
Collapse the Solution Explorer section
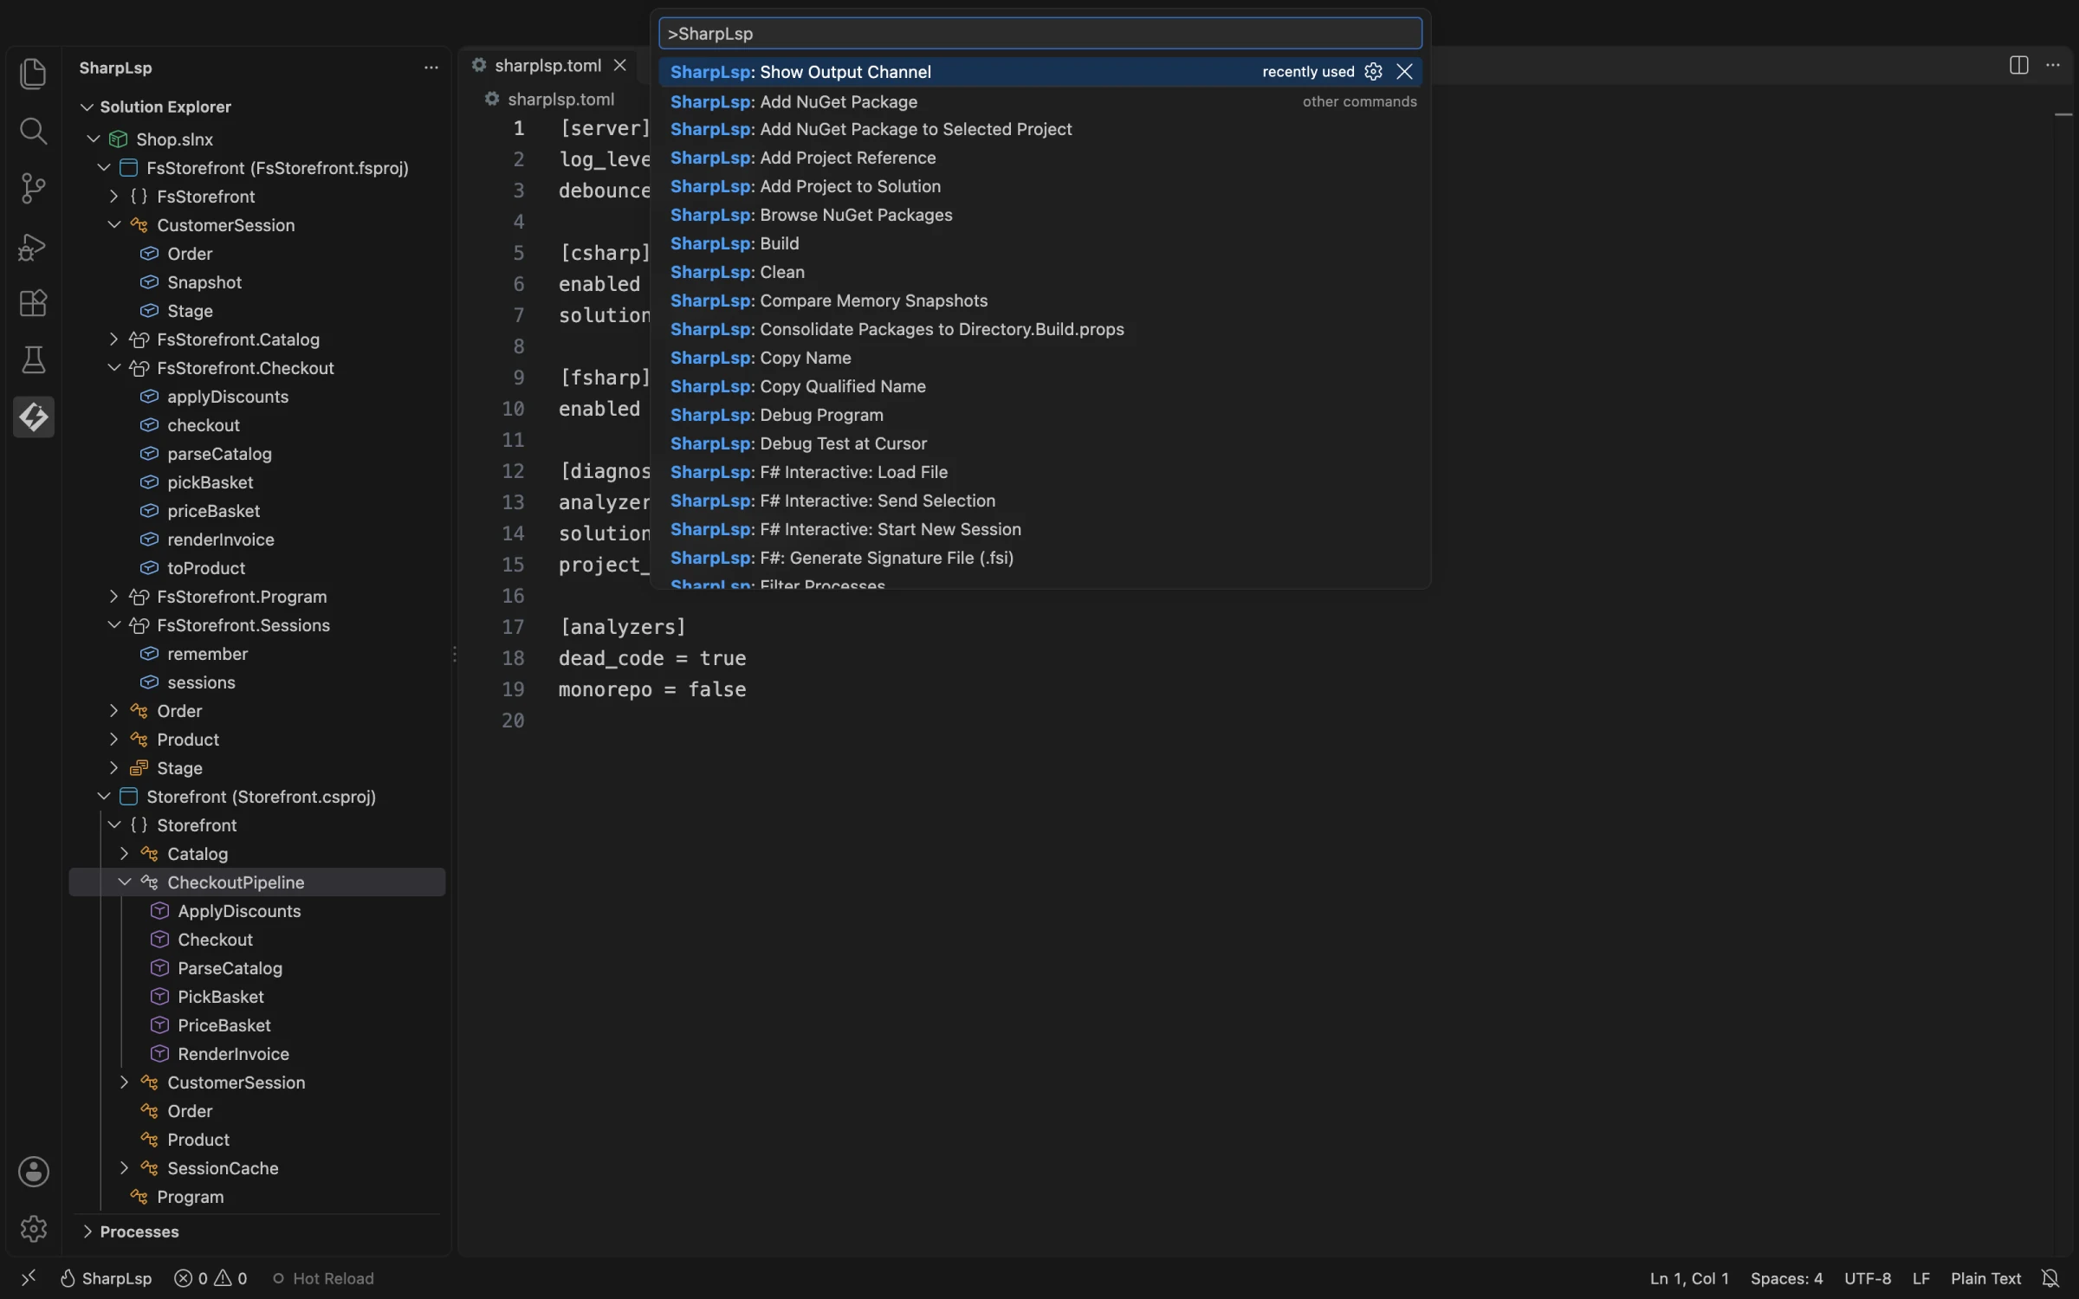[87, 107]
